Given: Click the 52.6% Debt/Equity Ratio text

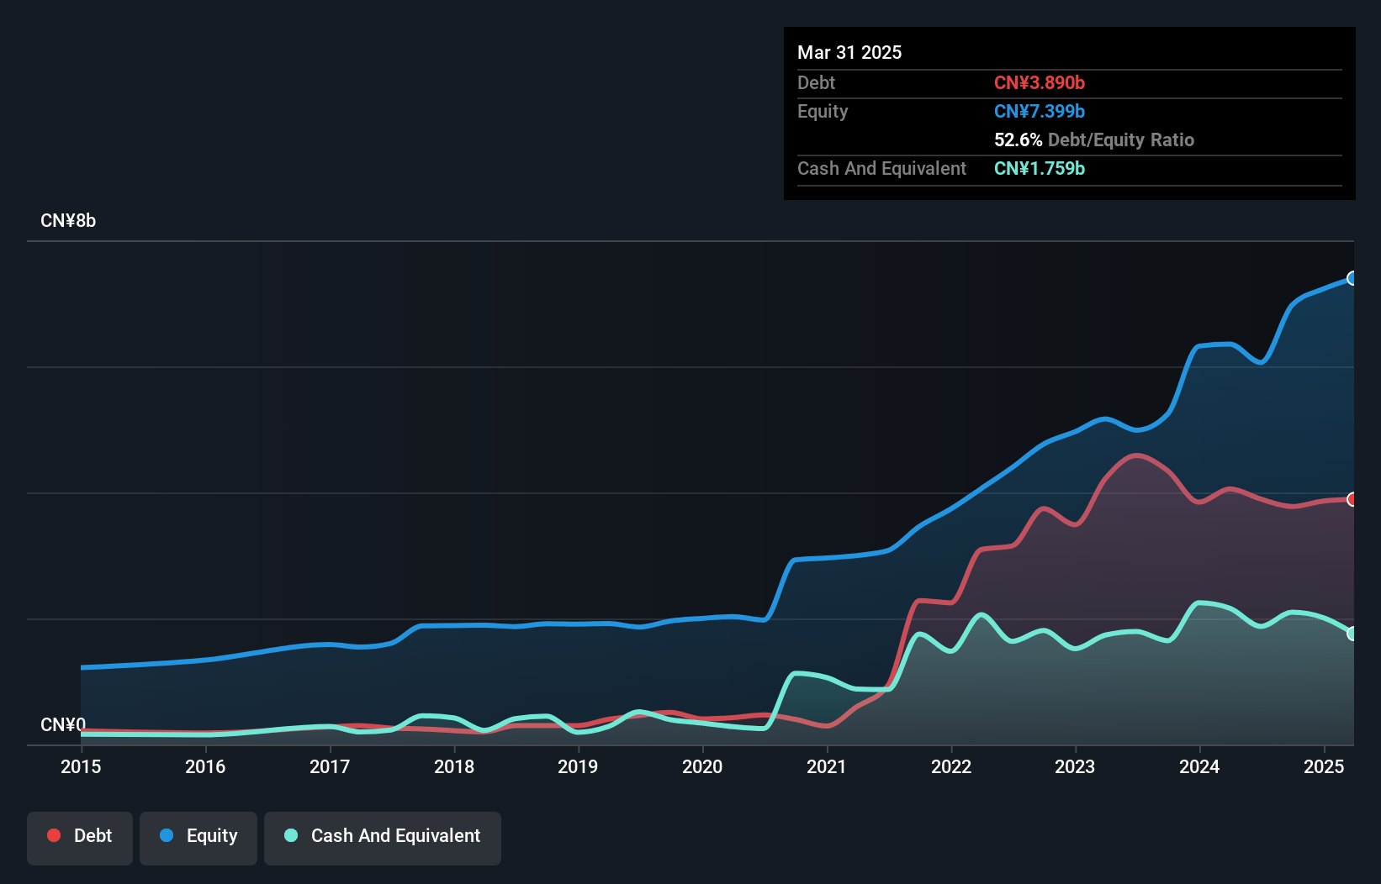Looking at the screenshot, I should [x=1094, y=139].
